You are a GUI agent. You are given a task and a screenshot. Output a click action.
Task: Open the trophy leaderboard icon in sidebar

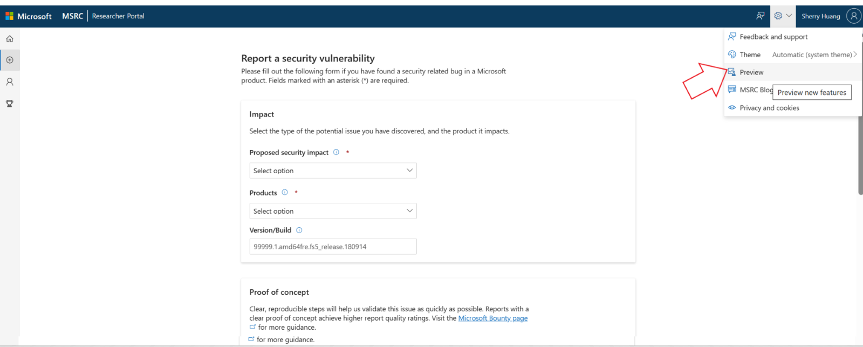tap(10, 104)
